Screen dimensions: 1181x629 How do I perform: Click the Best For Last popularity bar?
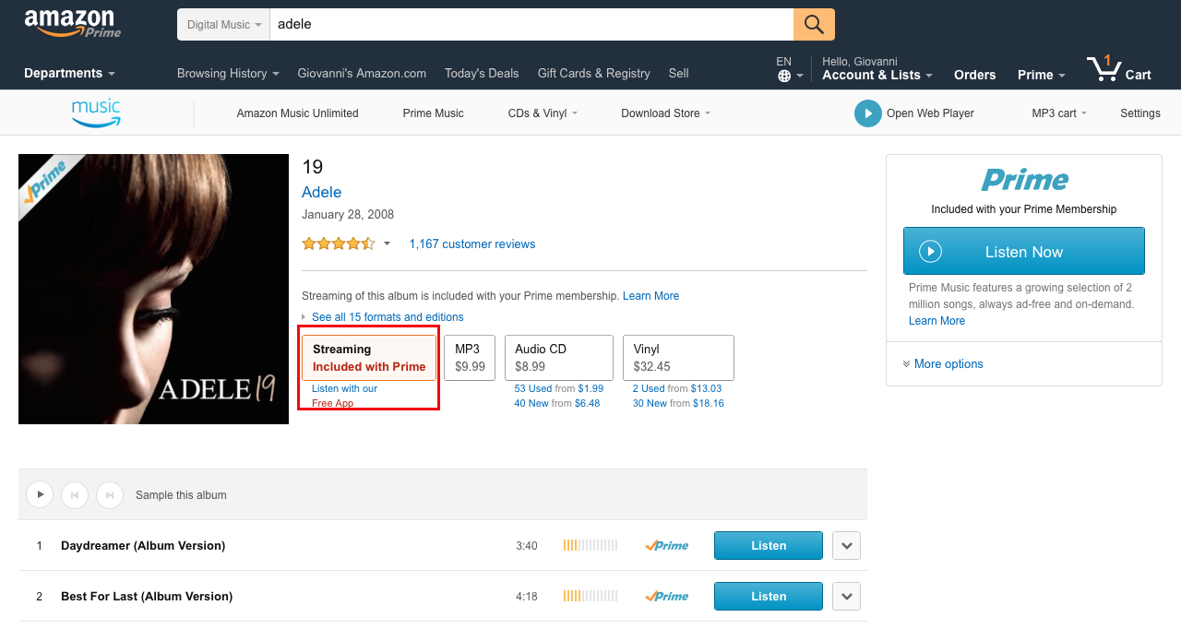590,597
